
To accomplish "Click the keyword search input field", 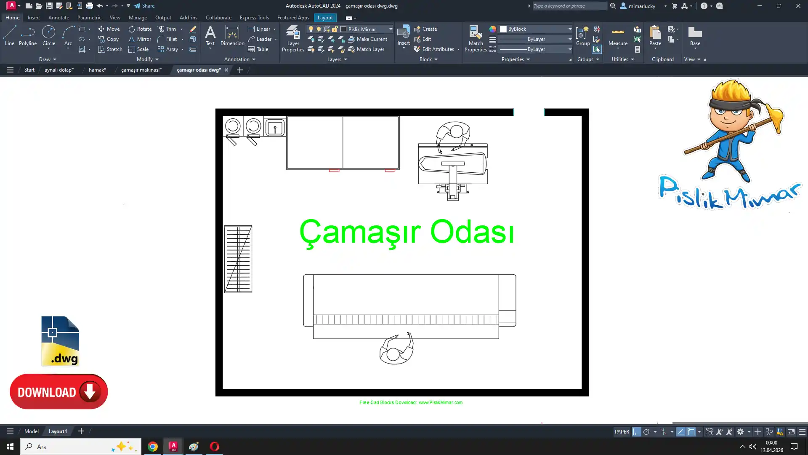I will (569, 6).
